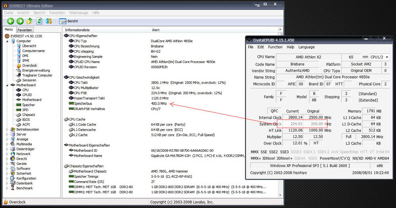396x208 pixels.
Task: Switch to the Favoriten tab
Action: 24,30
